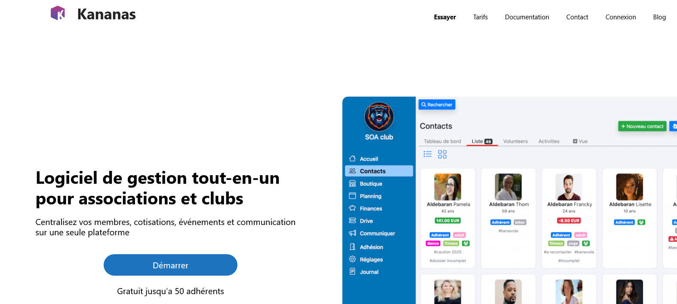Click the SOA club bear logo
This screenshot has height=304, width=677.
[379, 116]
